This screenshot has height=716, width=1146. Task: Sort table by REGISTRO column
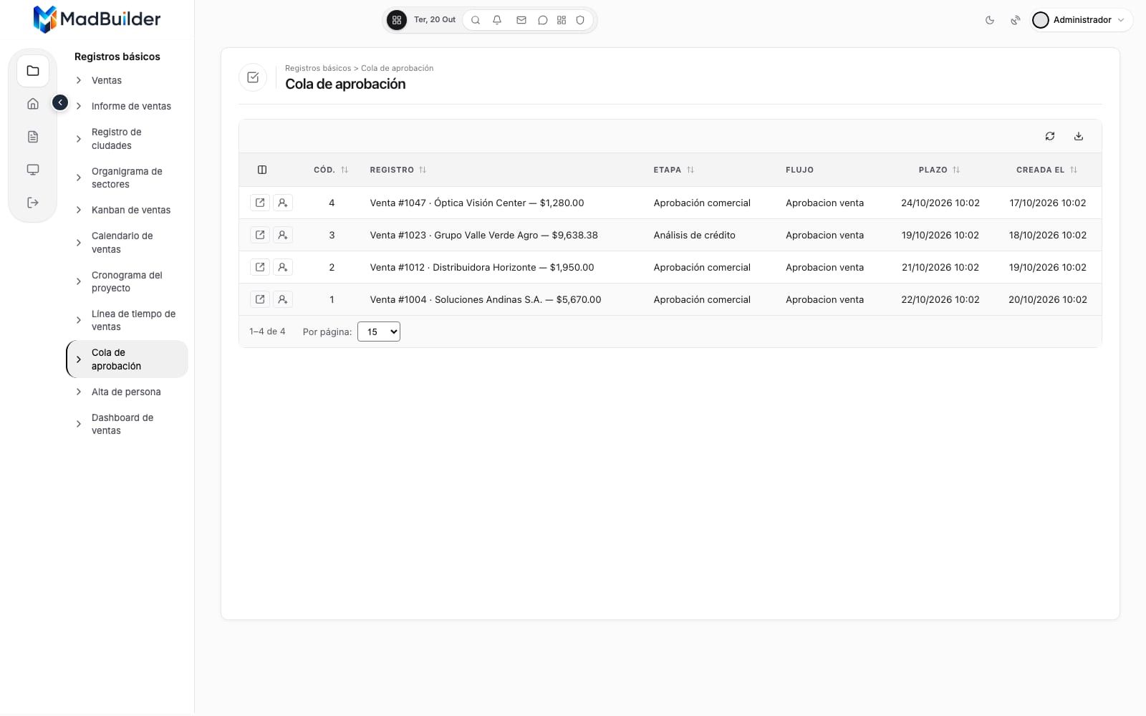click(x=398, y=170)
